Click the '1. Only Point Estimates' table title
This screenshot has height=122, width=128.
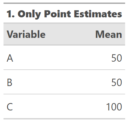(64, 14)
